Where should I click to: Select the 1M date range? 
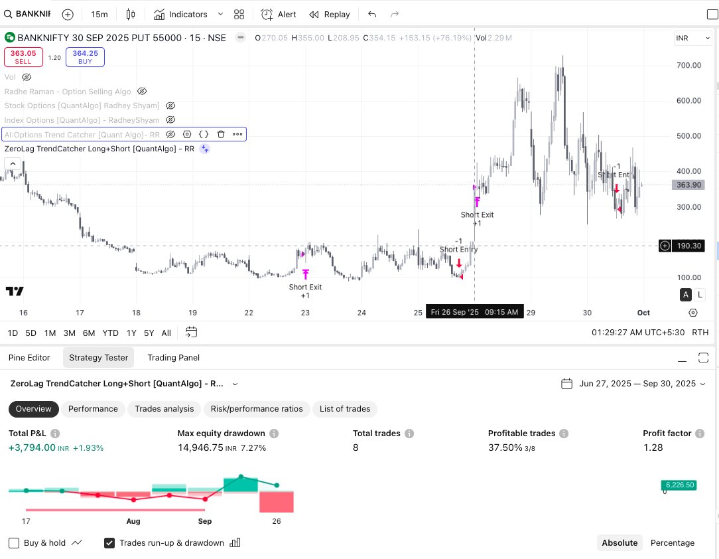click(50, 333)
